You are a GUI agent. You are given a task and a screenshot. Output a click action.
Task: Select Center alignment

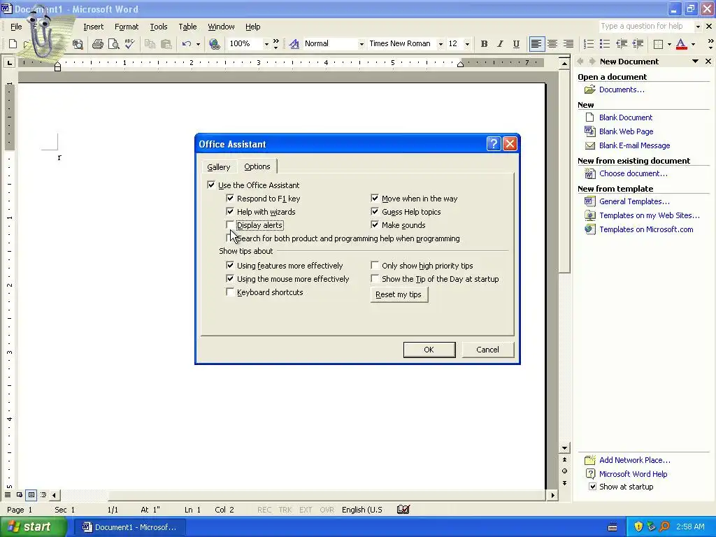(x=552, y=44)
